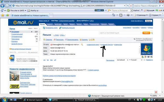Click the Notify us toolbar button
The height and width of the screenshot is (102, 164).
(x=33, y=11)
